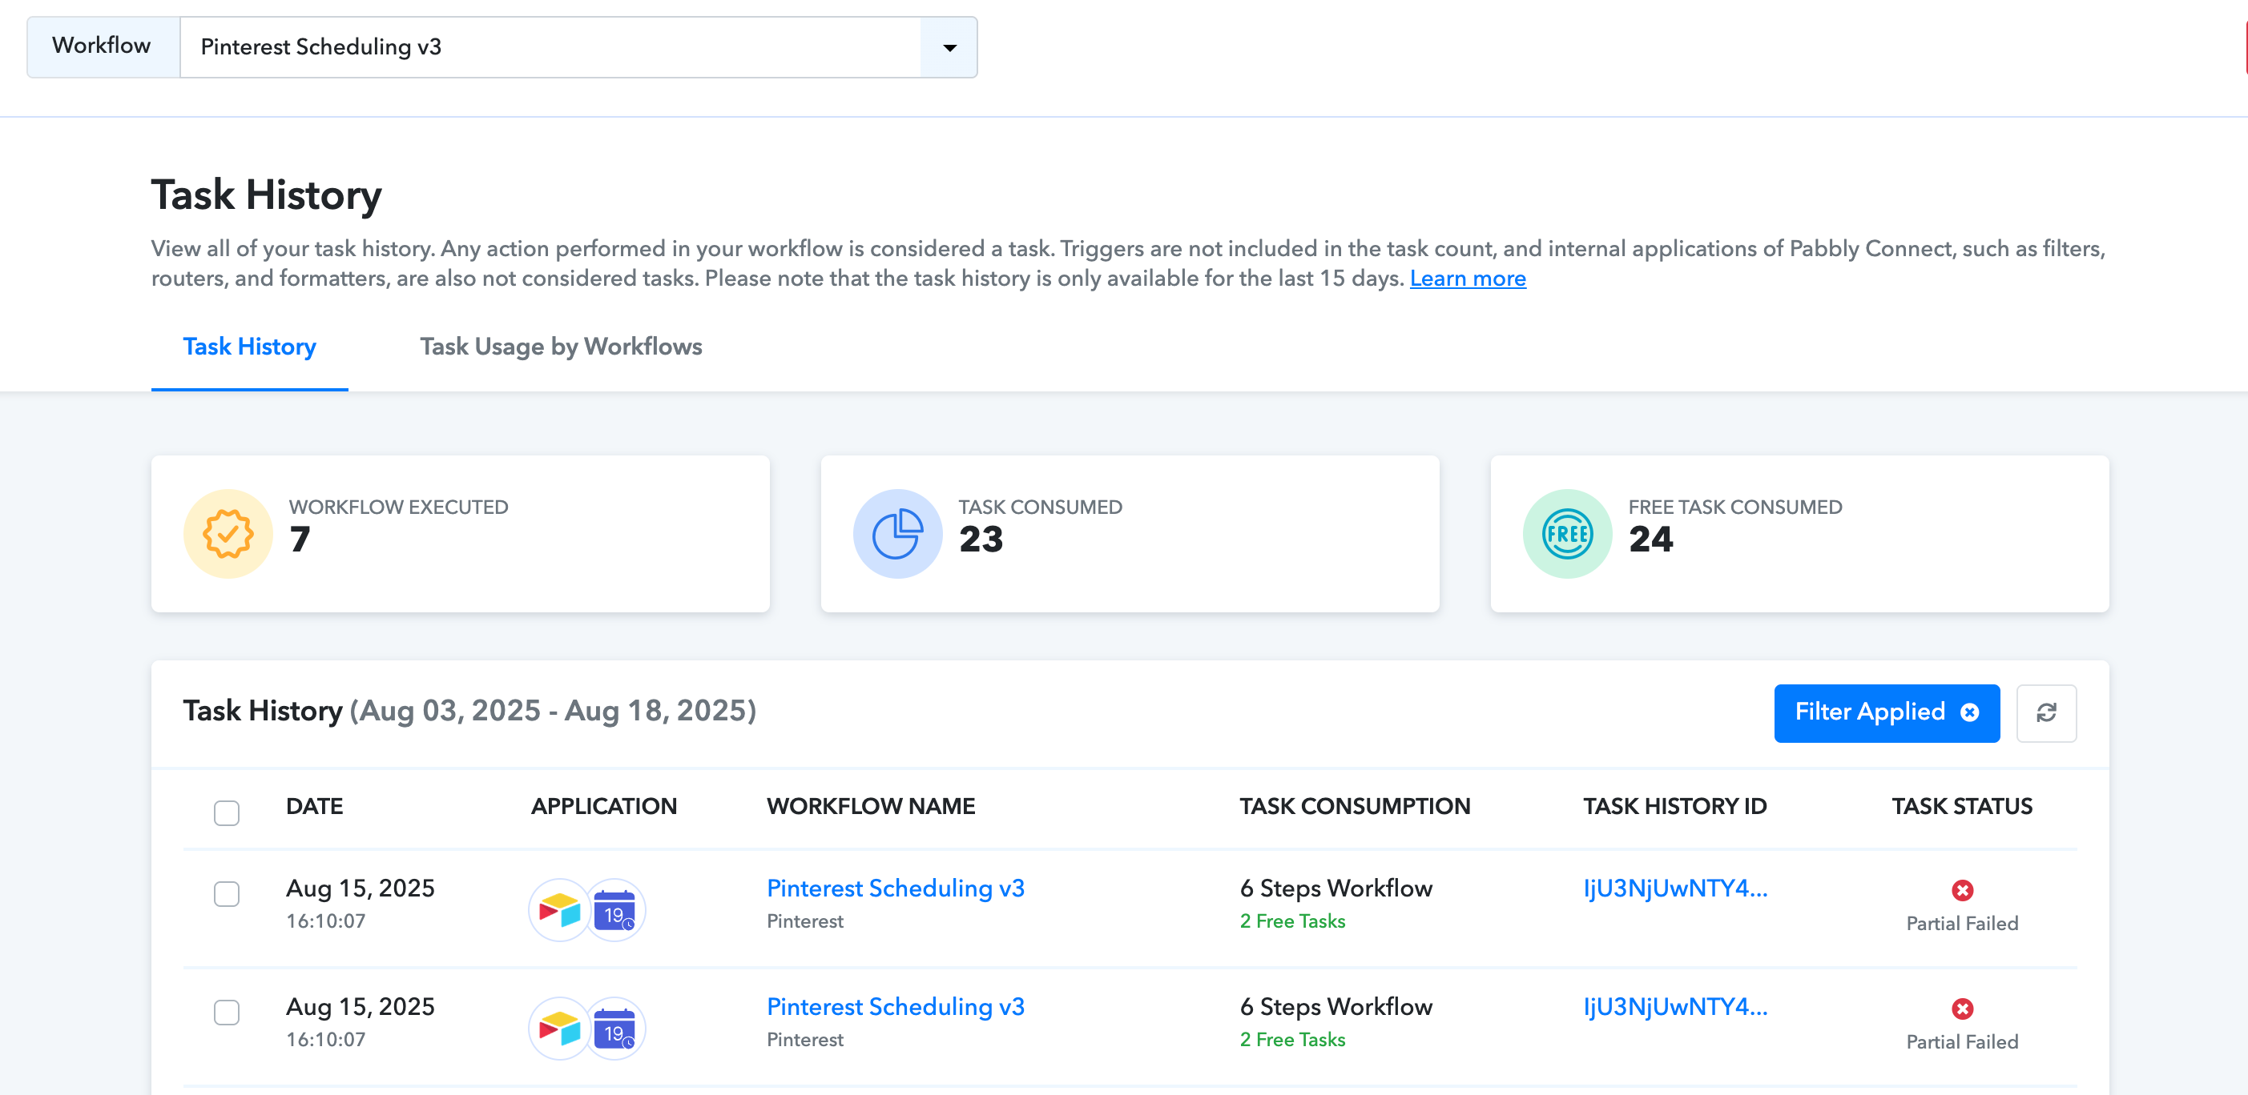The width and height of the screenshot is (2248, 1095).
Task: Click the Partial Failed status text, second row
Action: [1963, 1043]
